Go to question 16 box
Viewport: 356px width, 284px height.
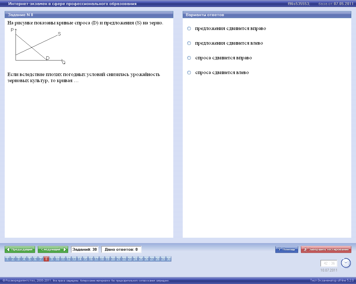click(91, 259)
